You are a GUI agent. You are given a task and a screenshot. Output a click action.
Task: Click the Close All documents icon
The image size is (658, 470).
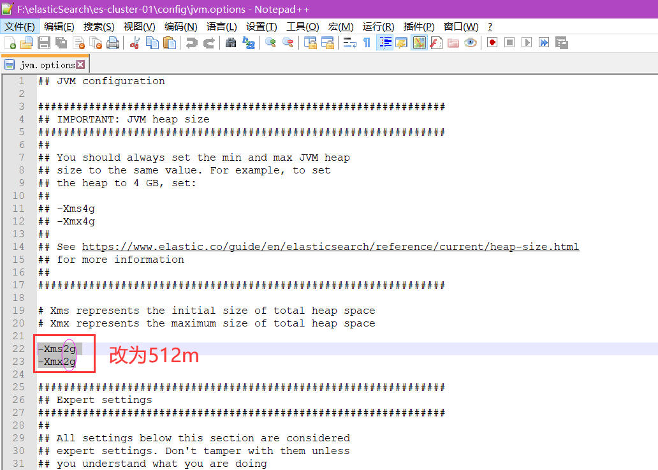point(96,43)
